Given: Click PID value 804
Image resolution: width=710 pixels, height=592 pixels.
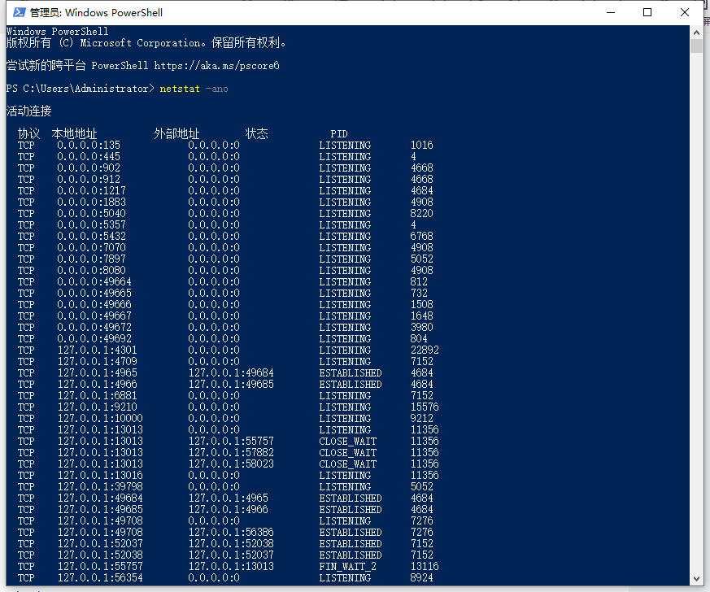Looking at the screenshot, I should [x=419, y=338].
